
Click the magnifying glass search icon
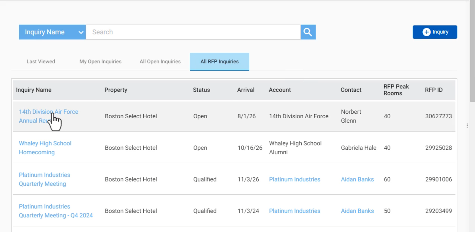coord(308,32)
